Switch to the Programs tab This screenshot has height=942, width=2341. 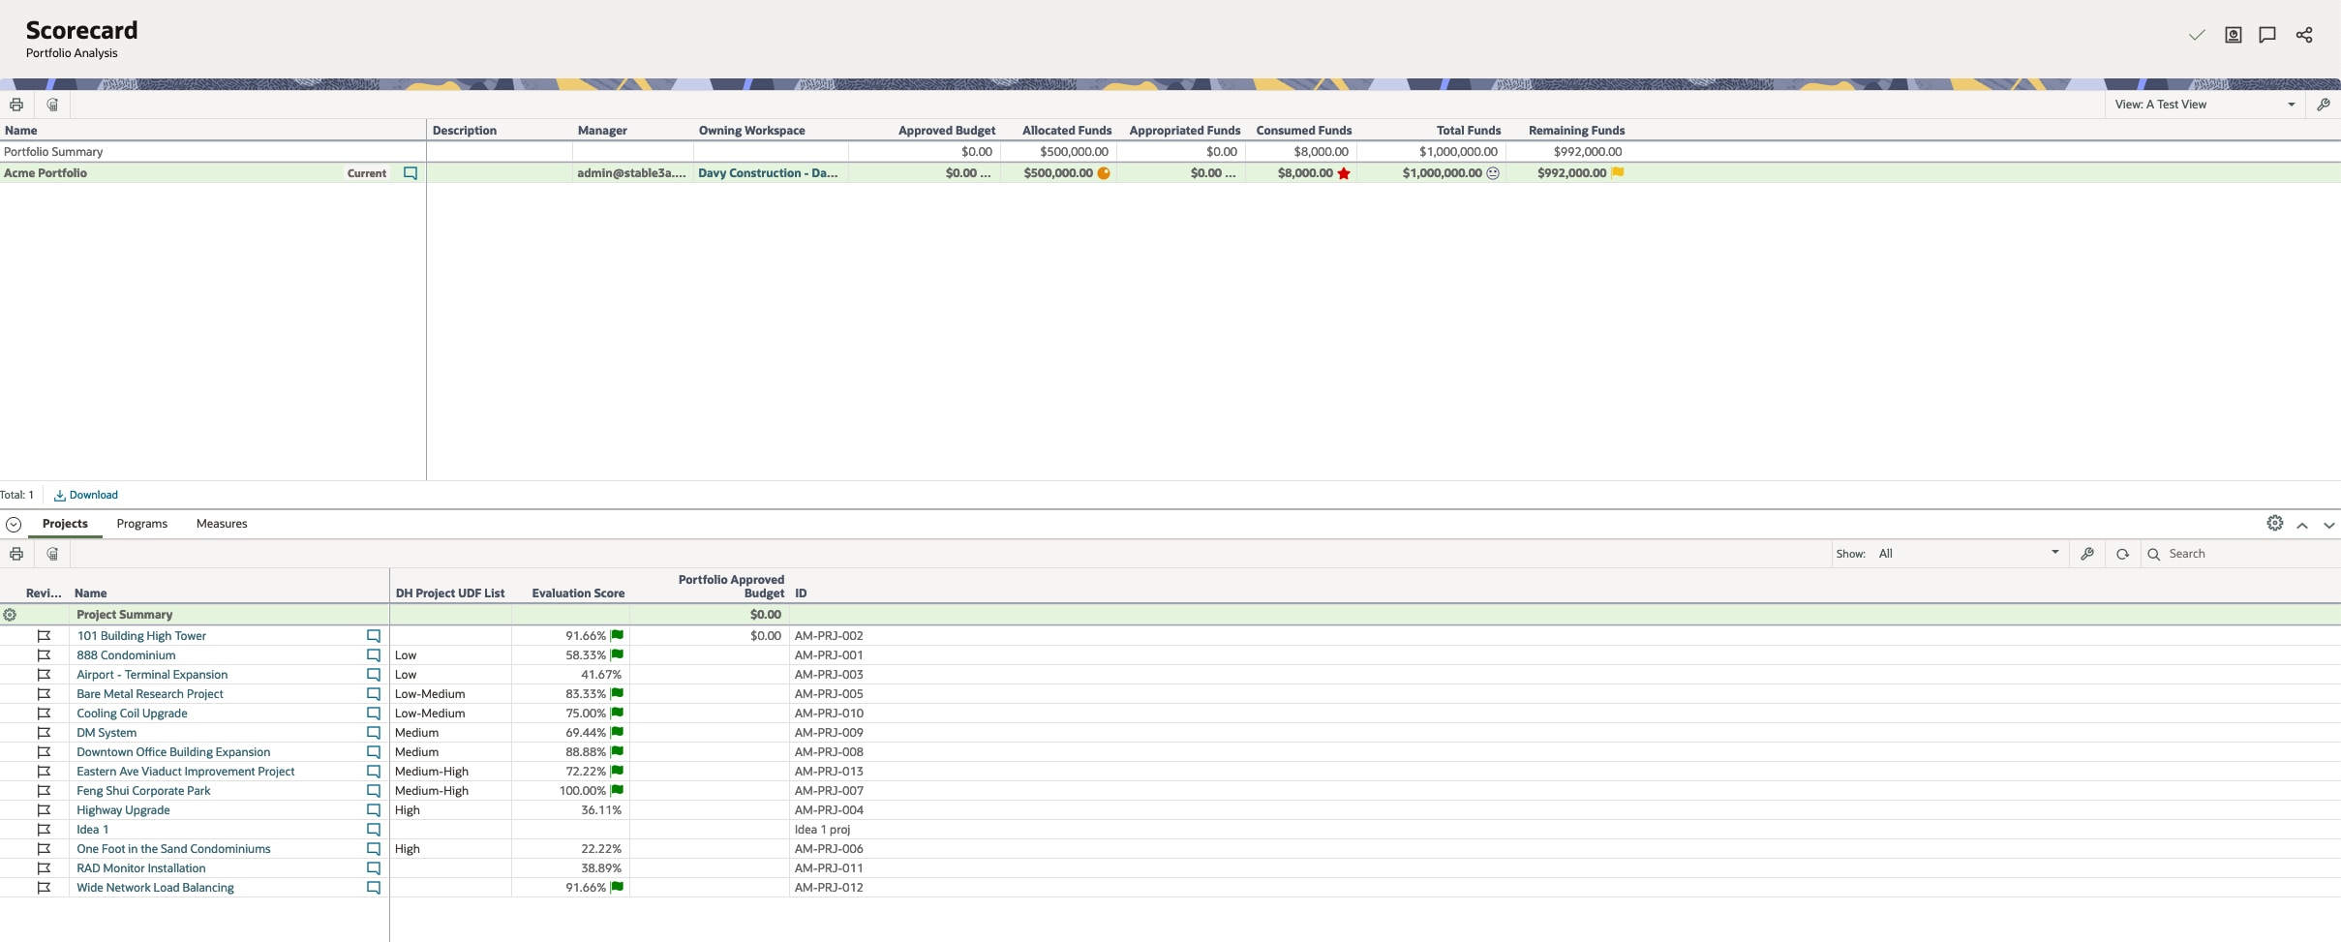pyautogui.click(x=142, y=524)
